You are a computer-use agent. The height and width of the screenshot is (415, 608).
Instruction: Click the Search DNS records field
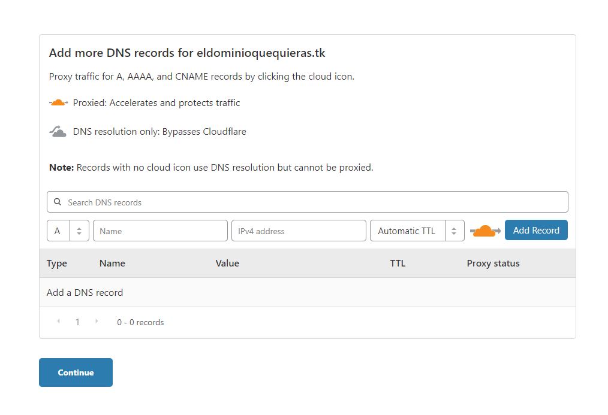pyautogui.click(x=240, y=201)
